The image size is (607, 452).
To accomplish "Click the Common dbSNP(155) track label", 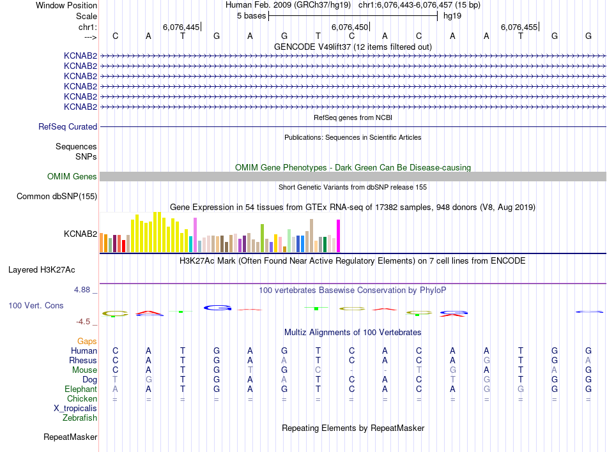I will point(56,197).
